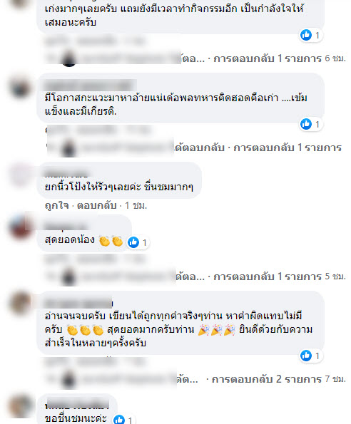Open profile picture beside มีโอกาสกะแวะมาหา comment

click(x=20, y=88)
